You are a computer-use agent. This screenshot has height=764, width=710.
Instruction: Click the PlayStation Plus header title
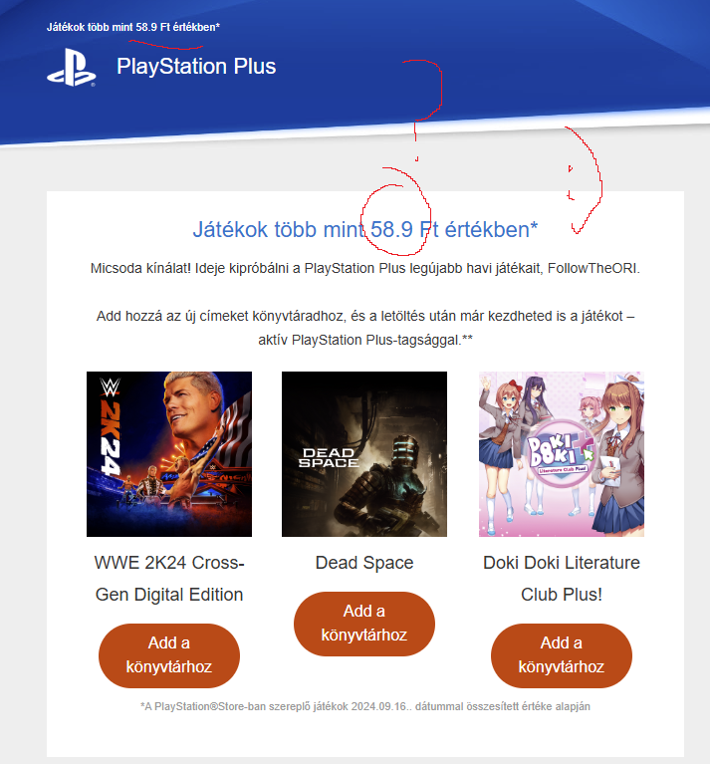coord(196,67)
